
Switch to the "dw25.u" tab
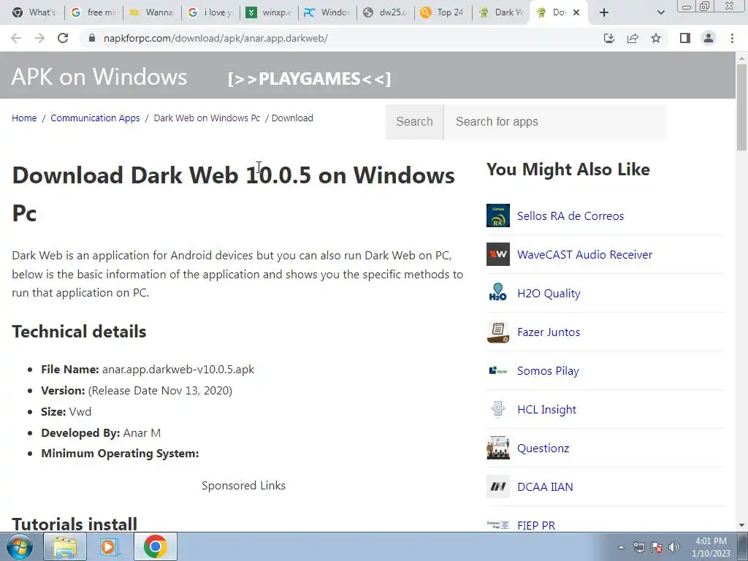pyautogui.click(x=386, y=12)
